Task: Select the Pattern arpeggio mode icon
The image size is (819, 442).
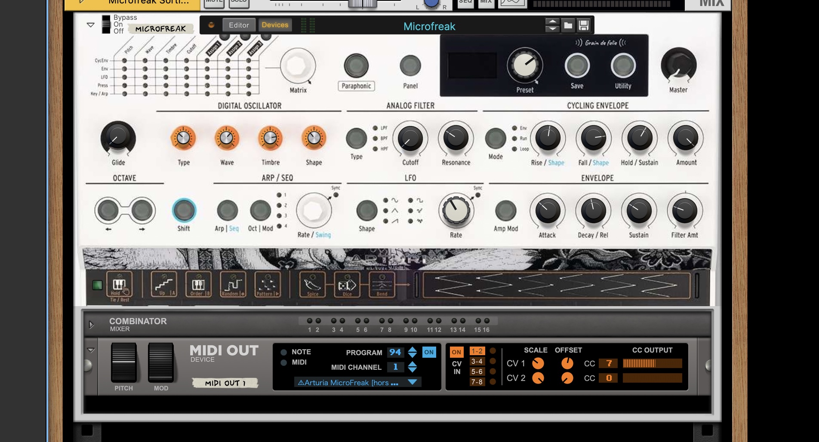Action: pyautogui.click(x=268, y=284)
